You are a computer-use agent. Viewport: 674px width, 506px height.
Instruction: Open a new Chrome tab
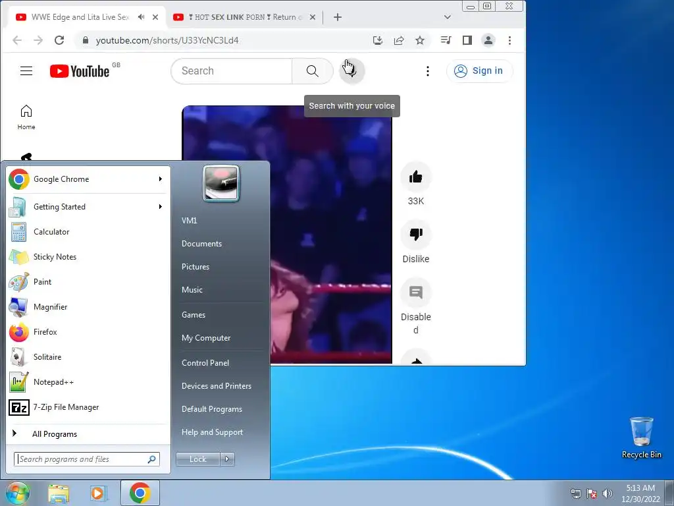(x=338, y=17)
